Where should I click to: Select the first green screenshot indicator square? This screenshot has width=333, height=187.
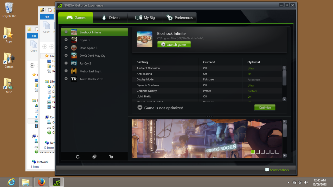pos(253,152)
